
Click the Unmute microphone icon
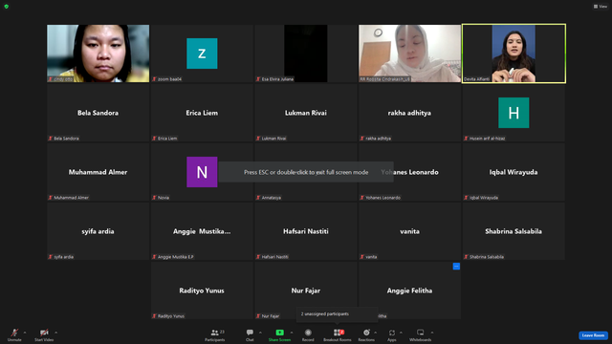14,333
